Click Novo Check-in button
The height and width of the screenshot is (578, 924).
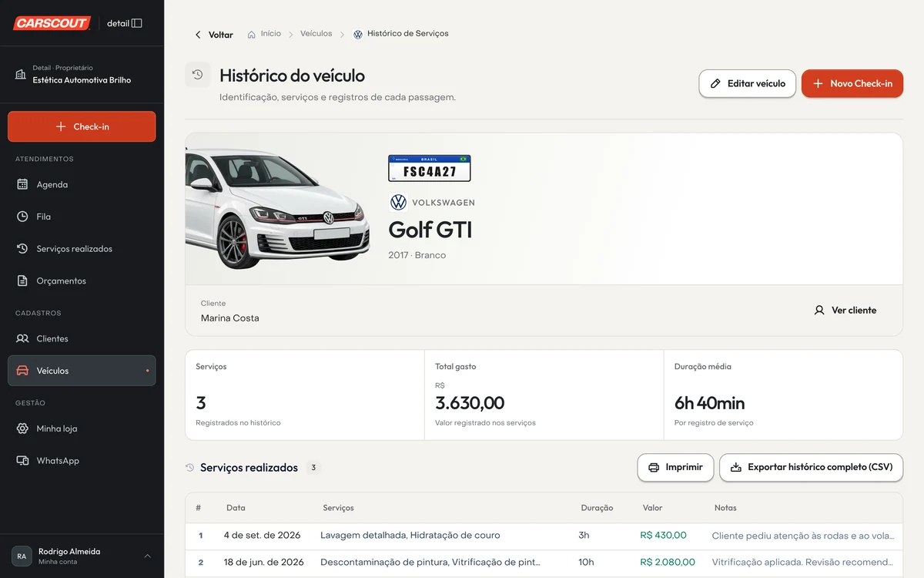tap(852, 83)
